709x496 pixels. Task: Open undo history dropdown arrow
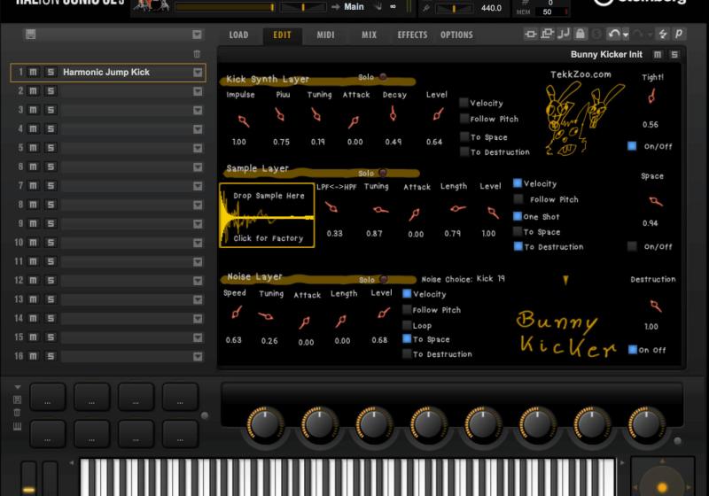tap(626, 35)
